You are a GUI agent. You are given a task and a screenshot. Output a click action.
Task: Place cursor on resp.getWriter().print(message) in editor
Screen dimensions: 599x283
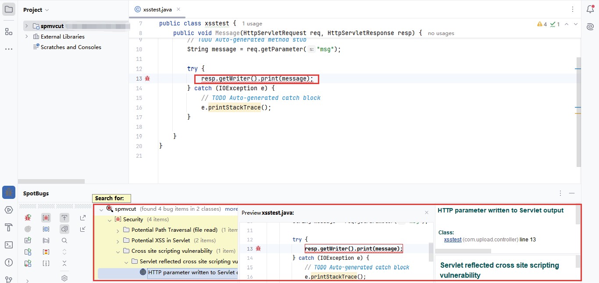coord(257,79)
